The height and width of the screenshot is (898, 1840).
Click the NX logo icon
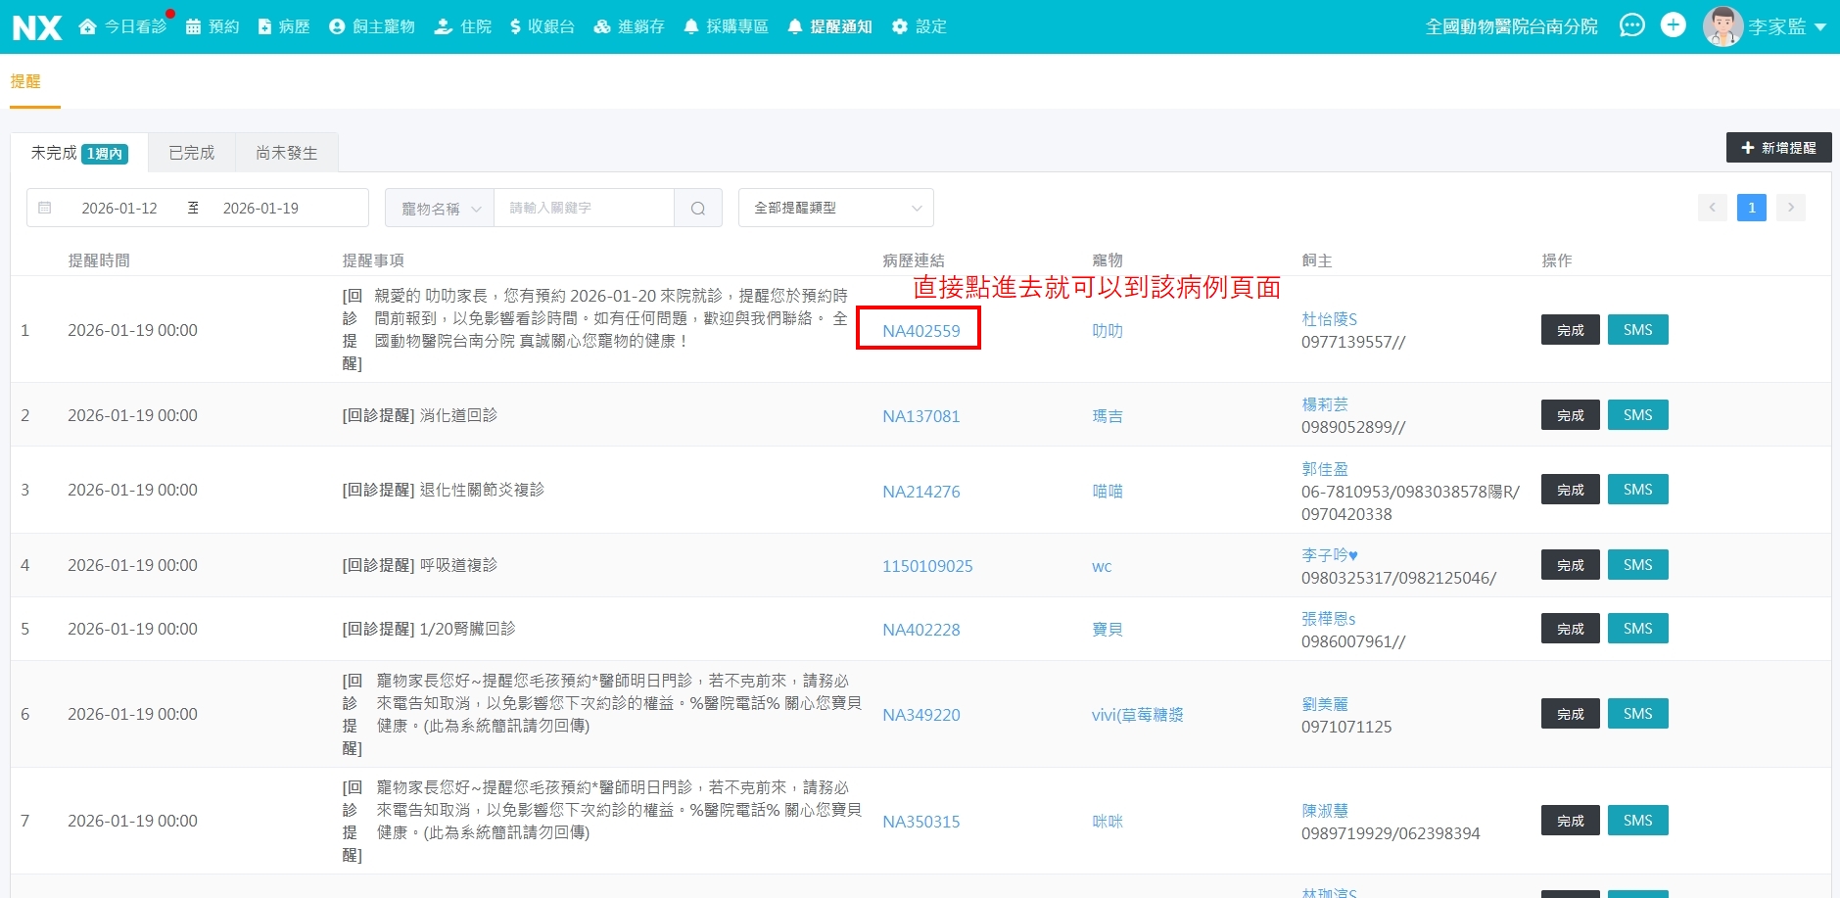37,27
